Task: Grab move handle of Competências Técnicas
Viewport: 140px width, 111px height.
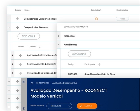Action: coord(17,28)
